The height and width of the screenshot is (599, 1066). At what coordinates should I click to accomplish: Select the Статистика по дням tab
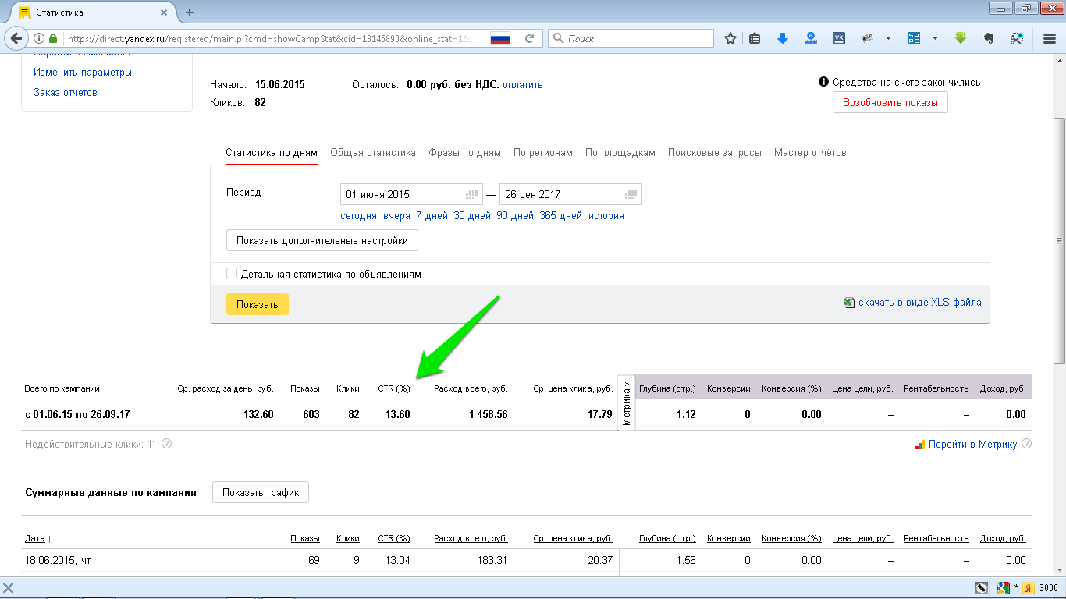[272, 153]
